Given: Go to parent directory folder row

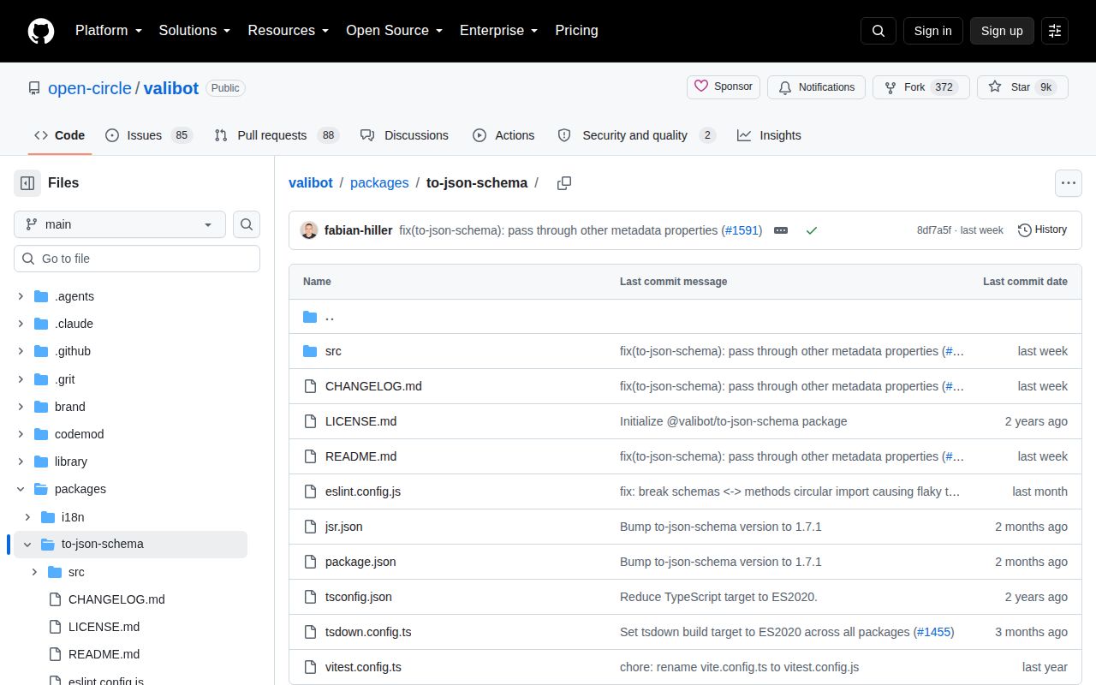Looking at the screenshot, I should [685, 317].
